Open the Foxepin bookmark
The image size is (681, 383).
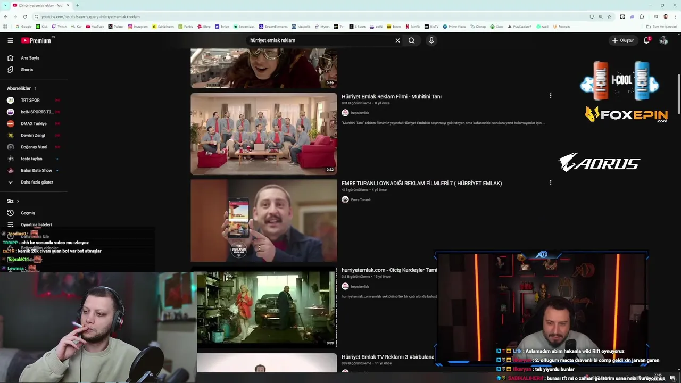(561, 26)
